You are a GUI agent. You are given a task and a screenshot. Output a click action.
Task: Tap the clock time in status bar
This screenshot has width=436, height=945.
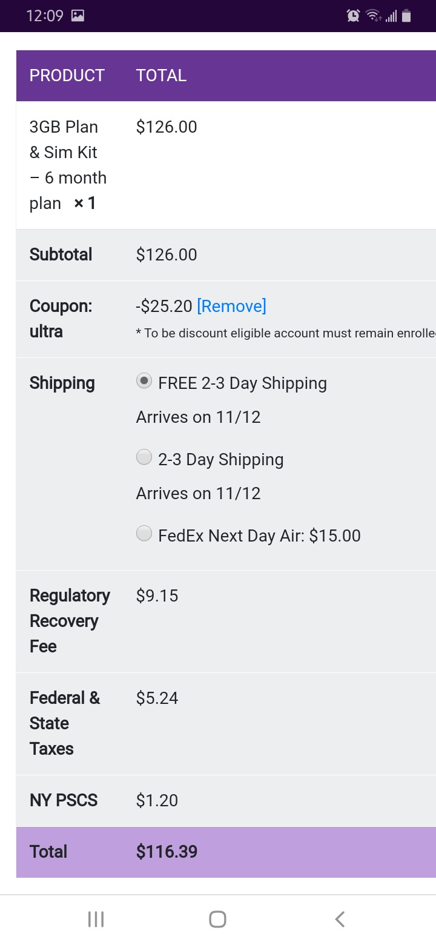pyautogui.click(x=45, y=16)
